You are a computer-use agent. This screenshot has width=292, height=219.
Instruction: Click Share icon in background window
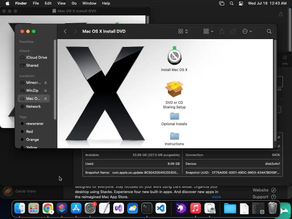tap(281, 14)
